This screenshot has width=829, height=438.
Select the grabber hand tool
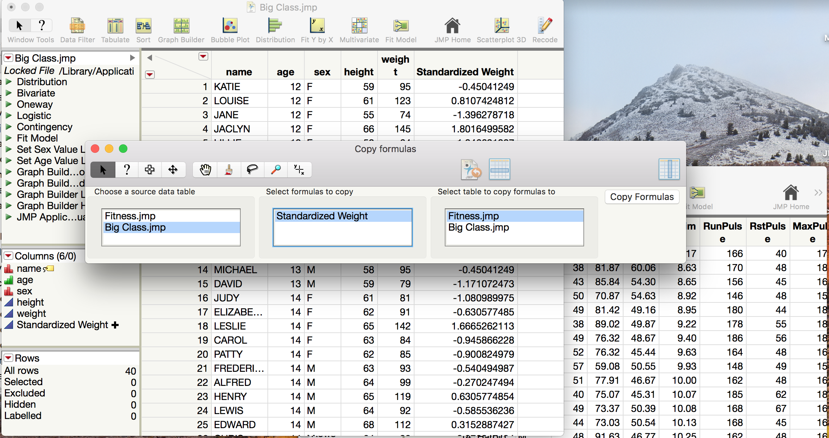pyautogui.click(x=205, y=170)
